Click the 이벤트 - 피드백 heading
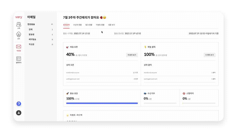The width and height of the screenshot is (237, 133). coord(76,115)
